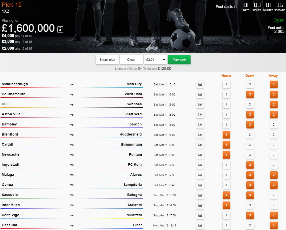The height and width of the screenshot is (230, 286).
Task: Click the Villarreal team name
Action: [134, 215]
